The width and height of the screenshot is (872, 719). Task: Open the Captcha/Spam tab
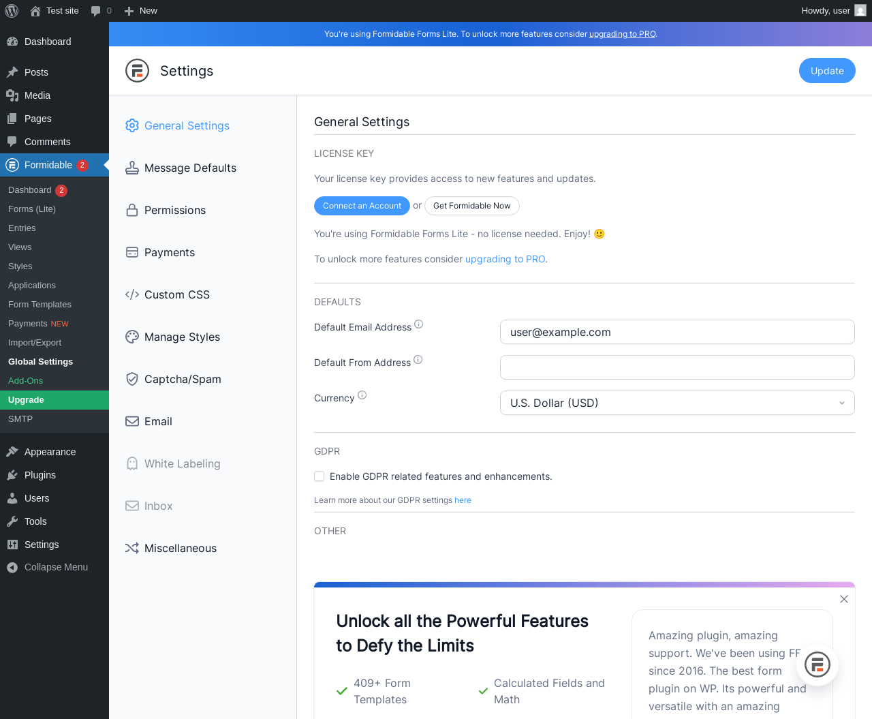point(174,379)
